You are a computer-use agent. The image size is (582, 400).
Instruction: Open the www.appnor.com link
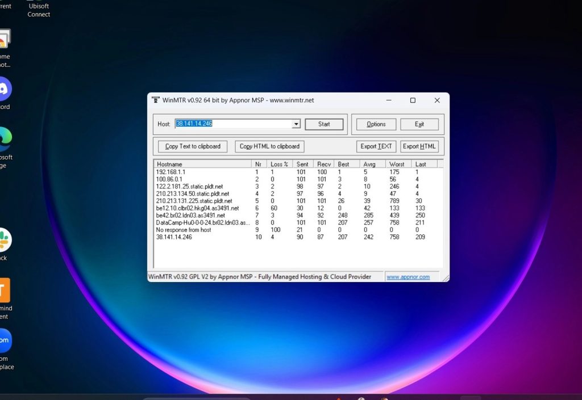point(408,277)
